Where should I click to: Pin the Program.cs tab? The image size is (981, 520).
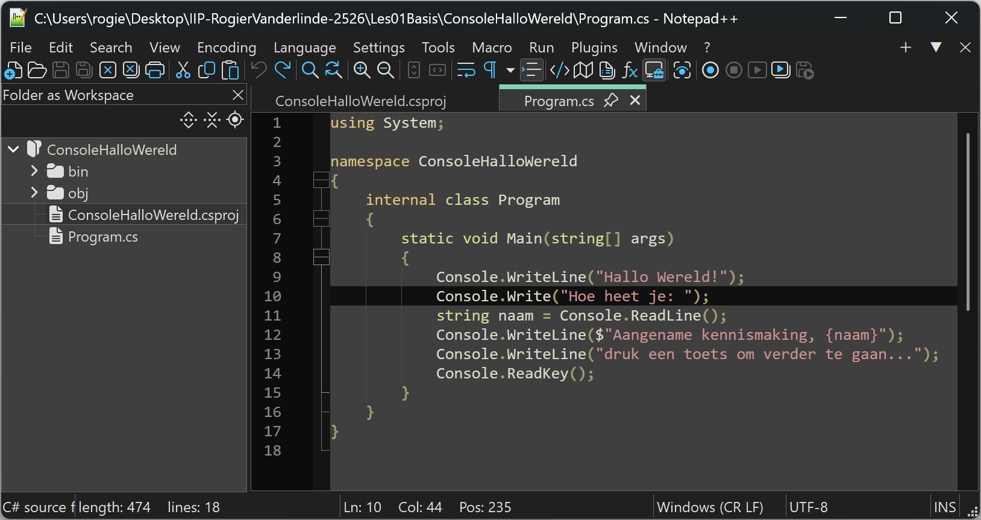pyautogui.click(x=611, y=100)
